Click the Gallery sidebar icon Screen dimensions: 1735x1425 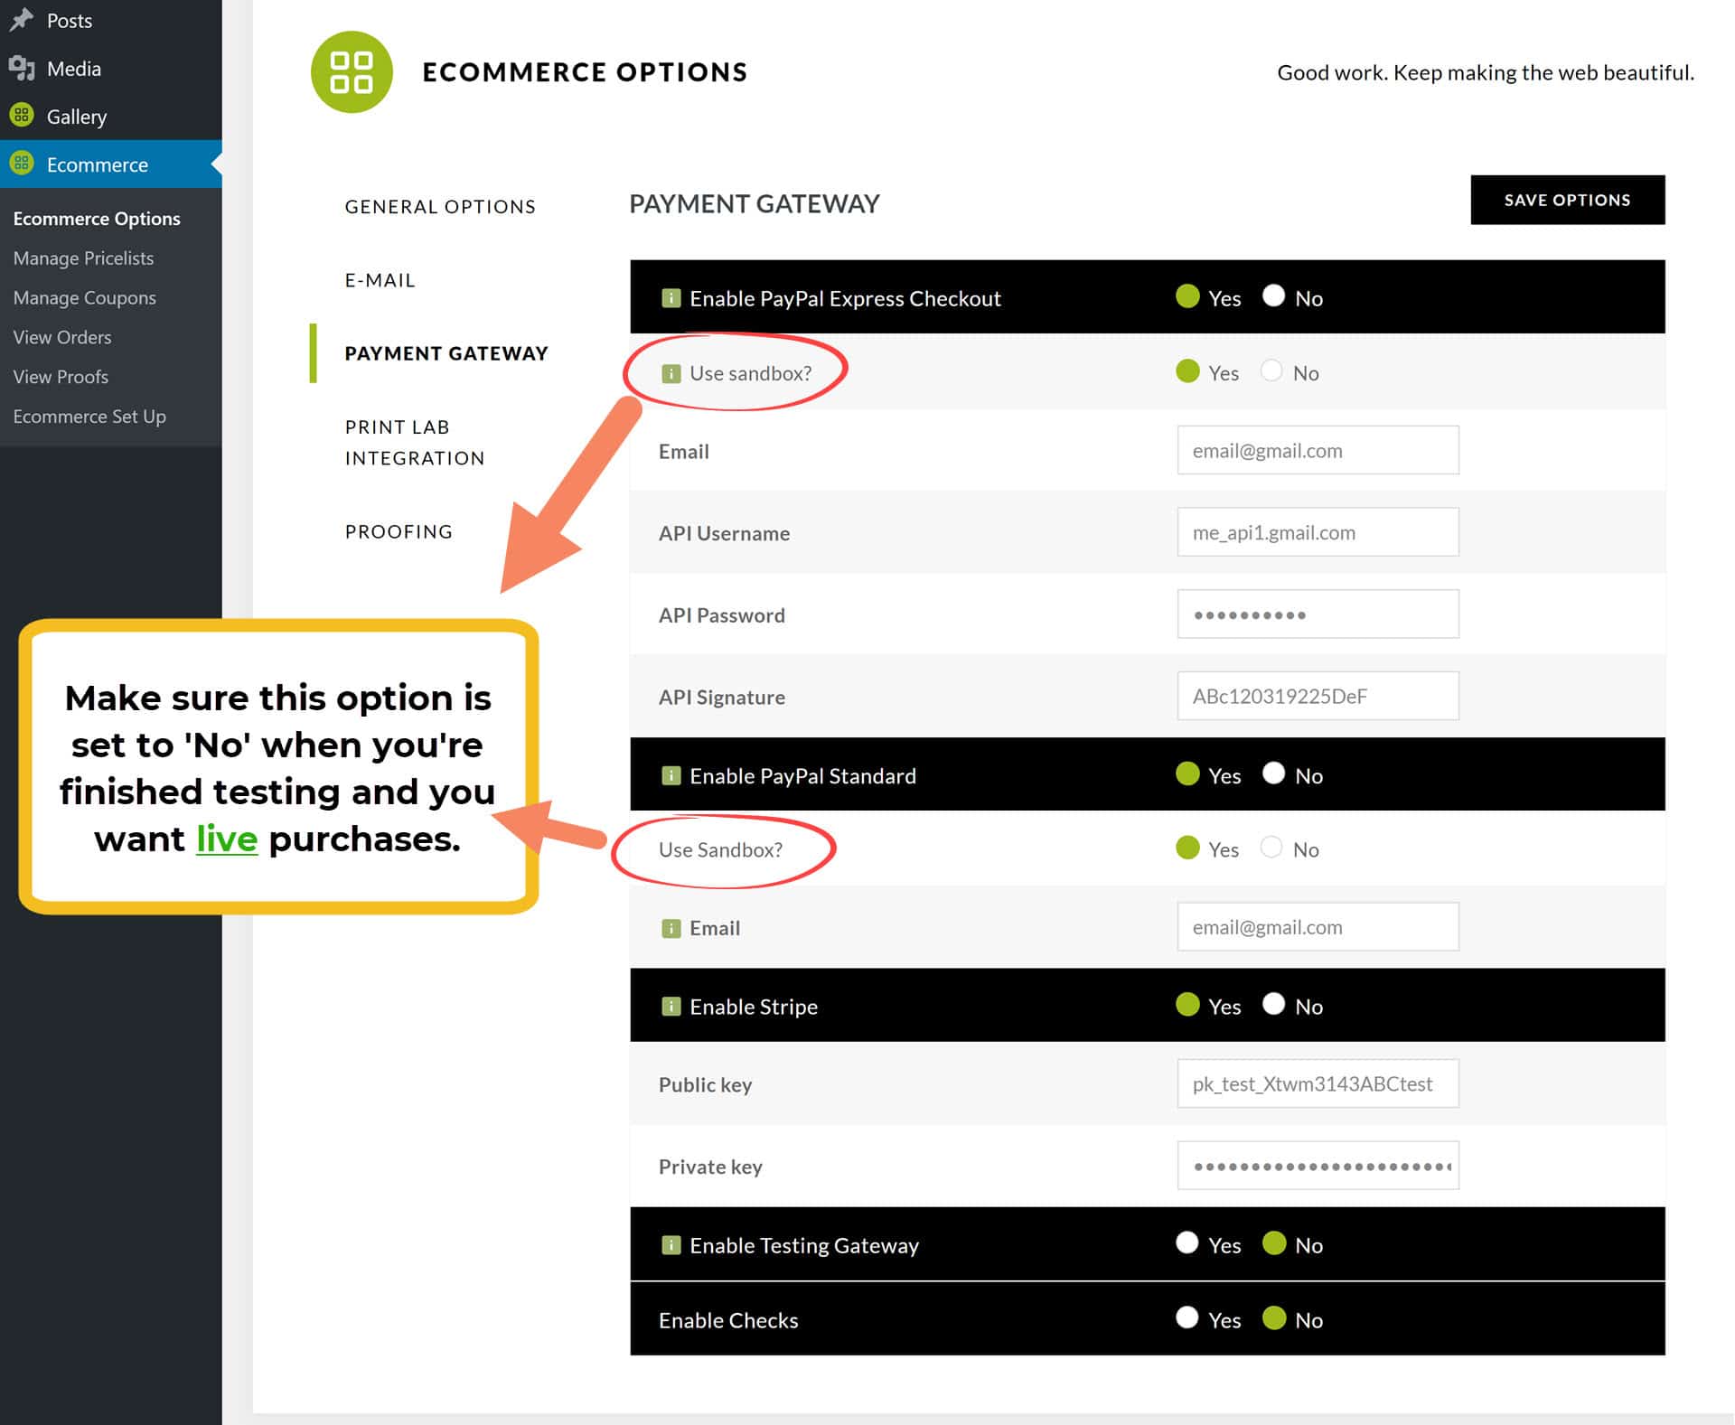click(21, 116)
